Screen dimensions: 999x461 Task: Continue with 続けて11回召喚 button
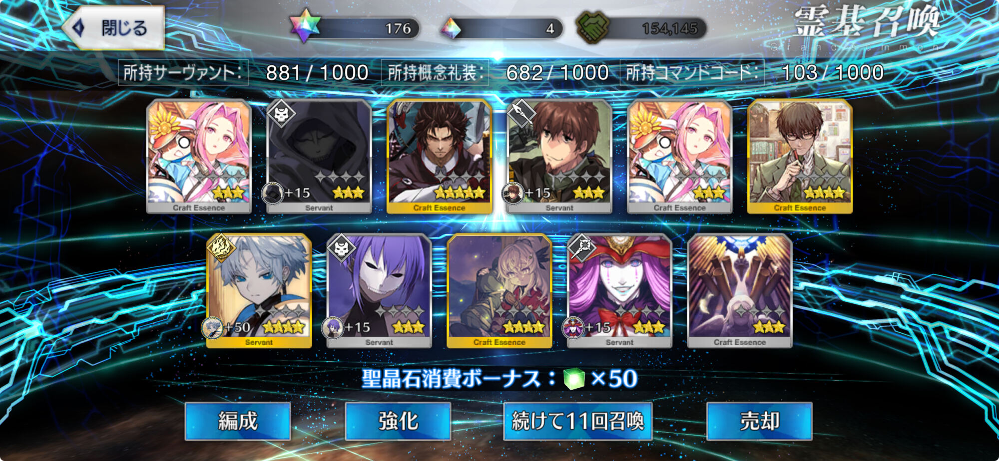(578, 421)
